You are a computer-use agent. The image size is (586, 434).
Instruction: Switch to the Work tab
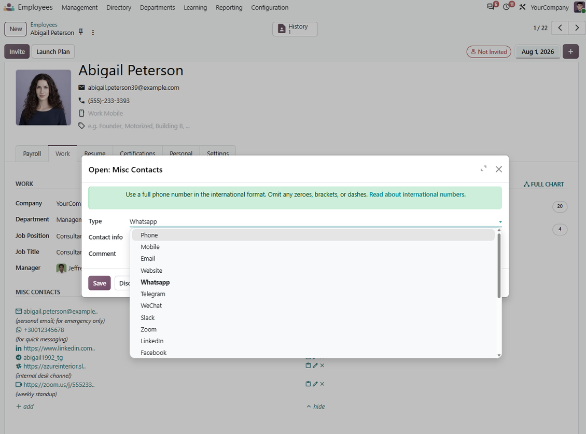pyautogui.click(x=63, y=153)
